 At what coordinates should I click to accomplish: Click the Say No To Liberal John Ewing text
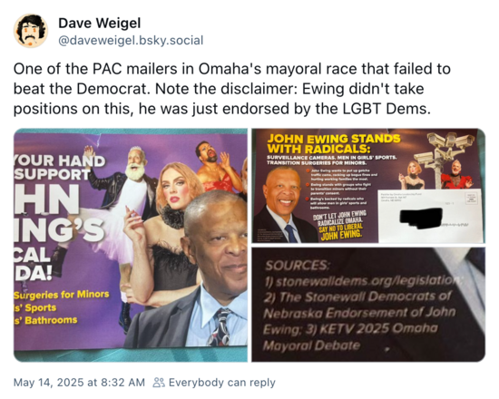tap(341, 230)
